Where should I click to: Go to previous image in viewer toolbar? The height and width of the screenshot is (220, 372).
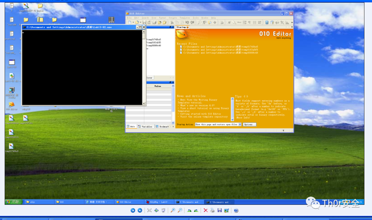coord(133,210)
